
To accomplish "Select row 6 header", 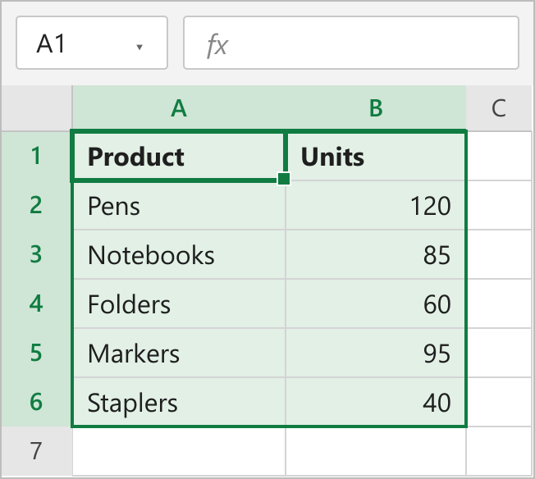I will click(x=36, y=402).
